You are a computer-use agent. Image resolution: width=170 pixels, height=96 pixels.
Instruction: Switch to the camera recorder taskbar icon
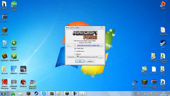(75, 94)
